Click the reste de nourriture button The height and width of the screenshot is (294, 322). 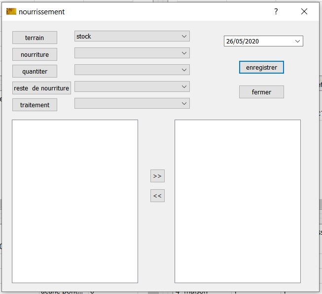click(x=41, y=88)
